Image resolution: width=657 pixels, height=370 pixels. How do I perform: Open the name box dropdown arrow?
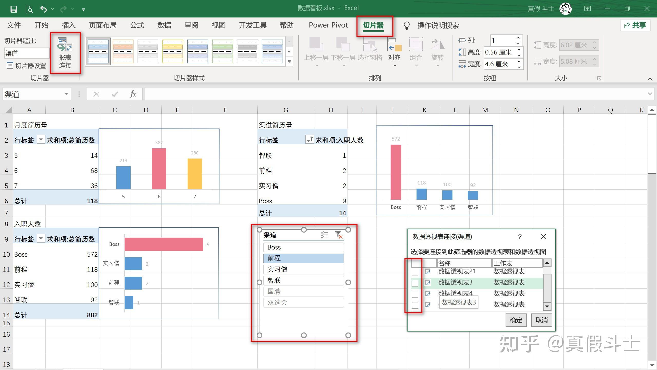66,94
